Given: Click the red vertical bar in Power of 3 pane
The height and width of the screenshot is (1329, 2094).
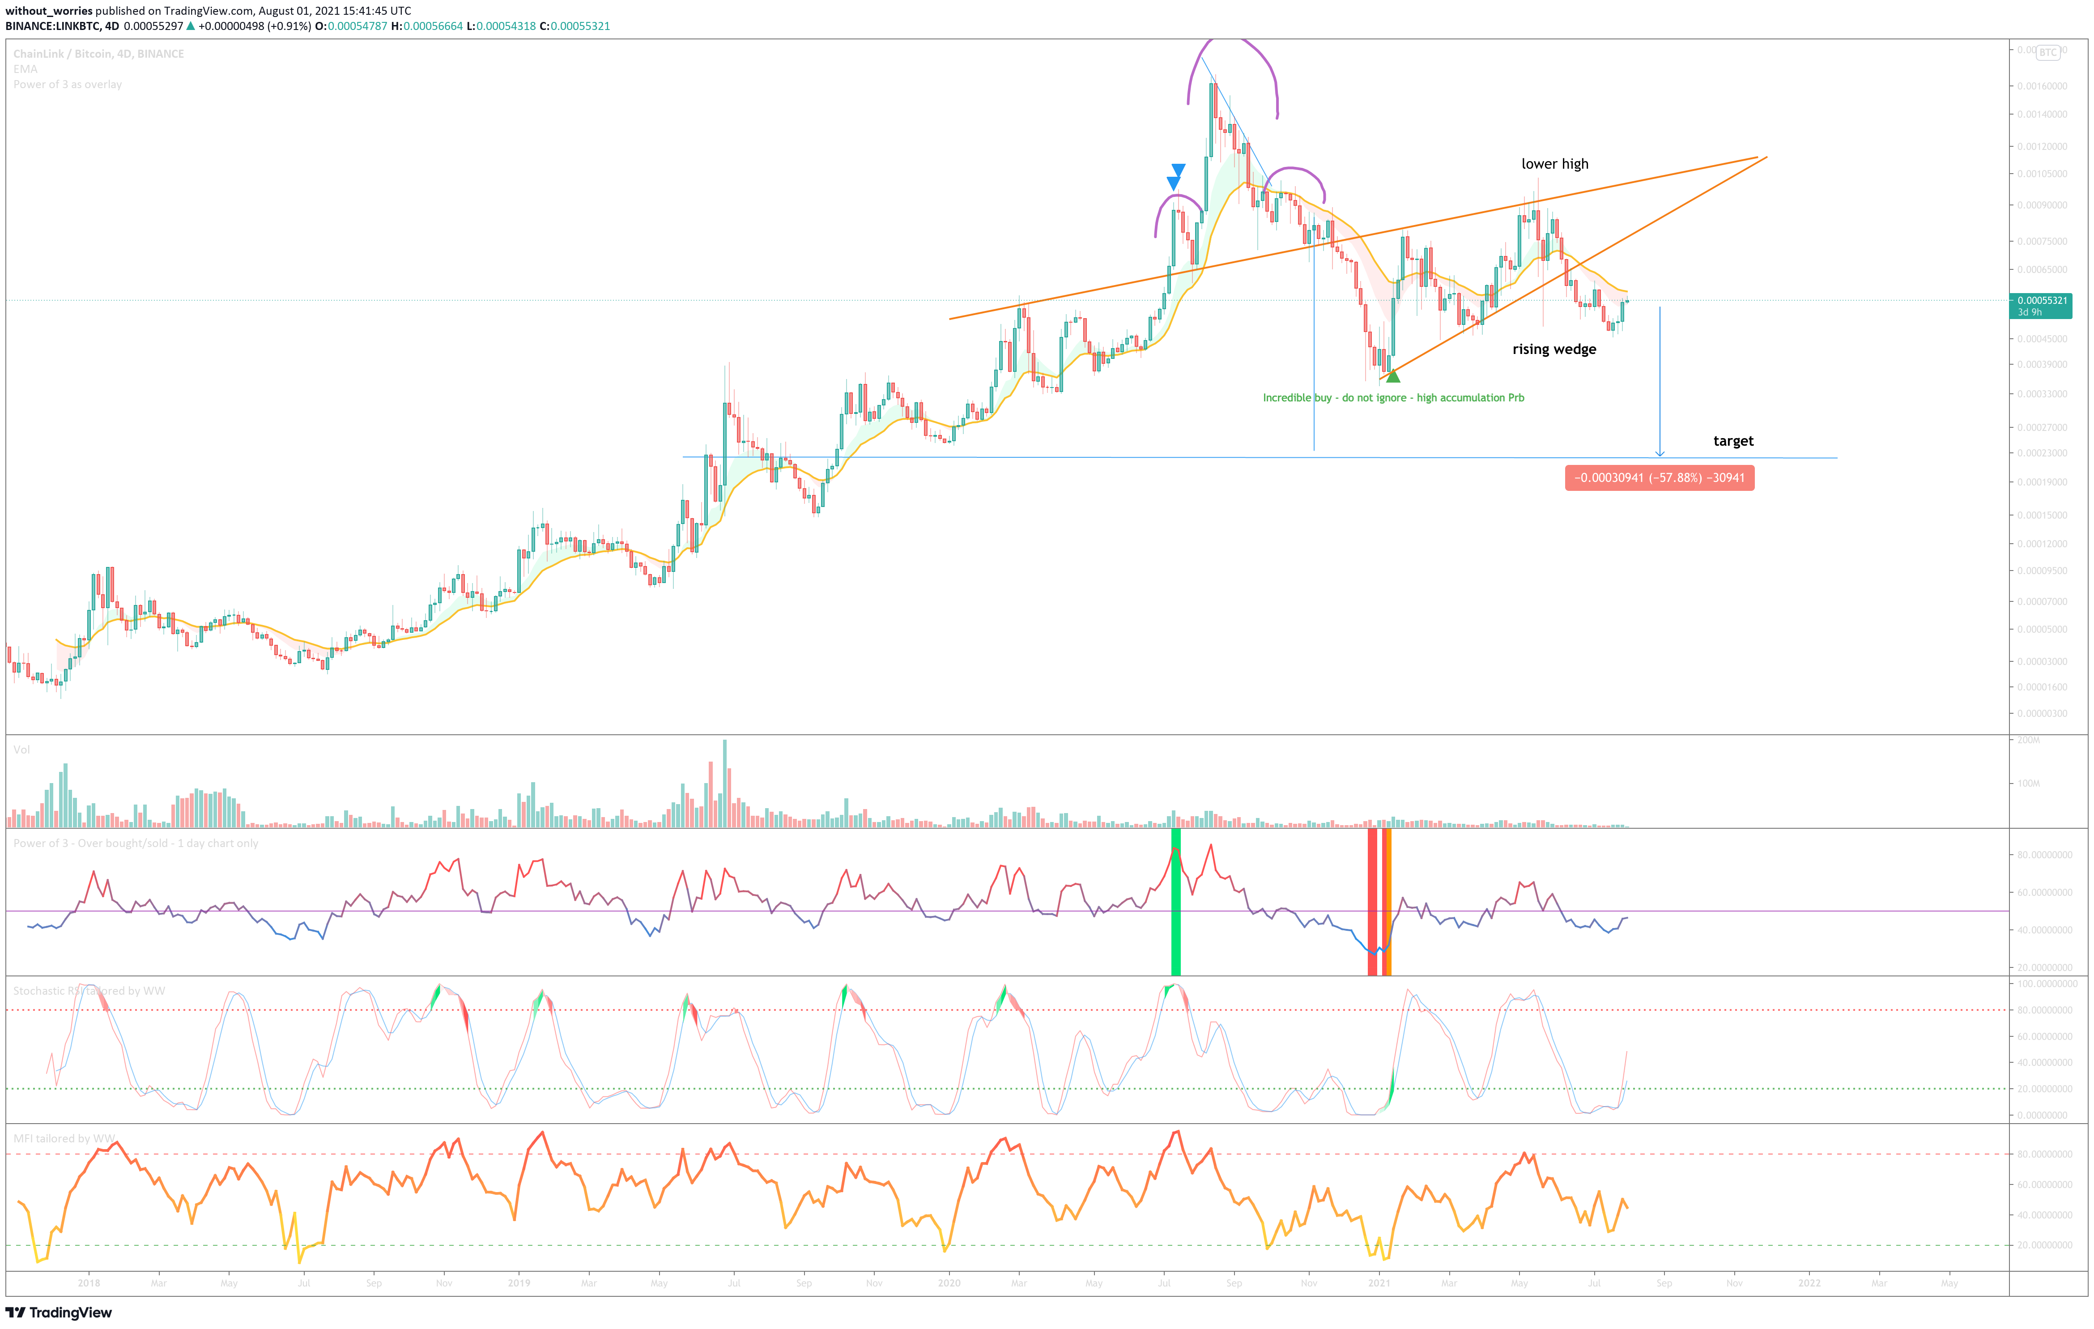Looking at the screenshot, I should click(x=1372, y=902).
